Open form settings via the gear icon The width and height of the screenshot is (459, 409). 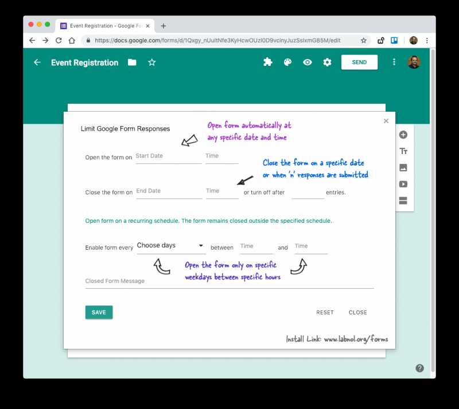pos(327,62)
